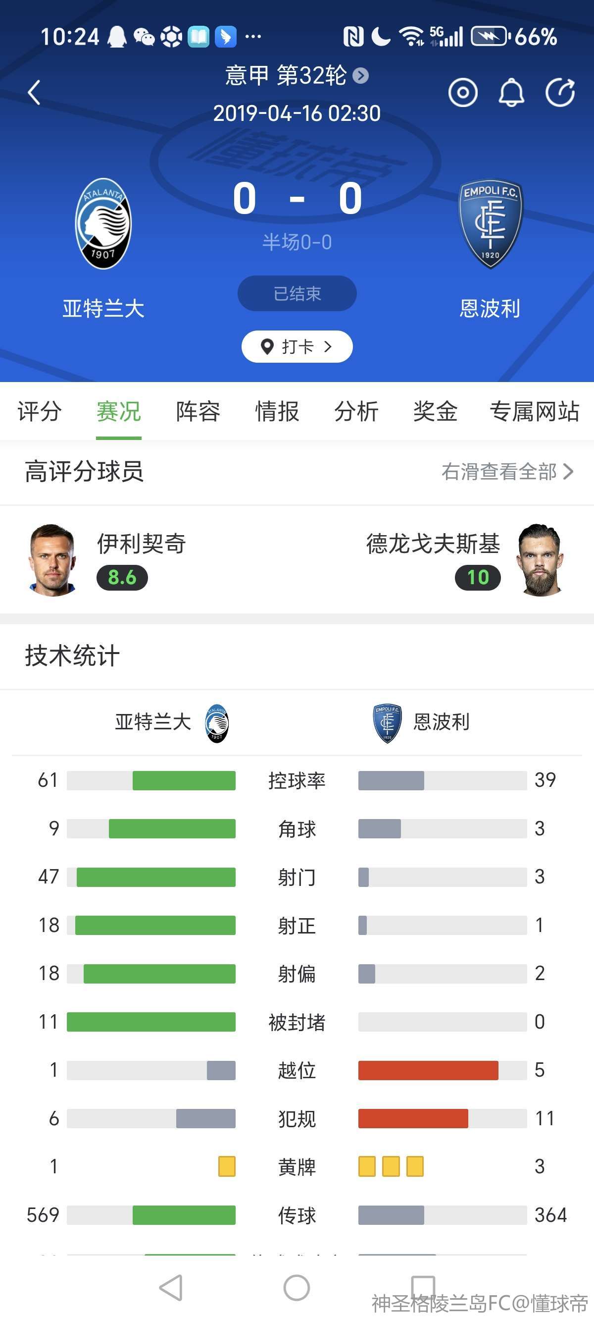Open 德龙戈夫斯基 player photo
Viewport: 594px width, 1320px height.
pos(541,559)
